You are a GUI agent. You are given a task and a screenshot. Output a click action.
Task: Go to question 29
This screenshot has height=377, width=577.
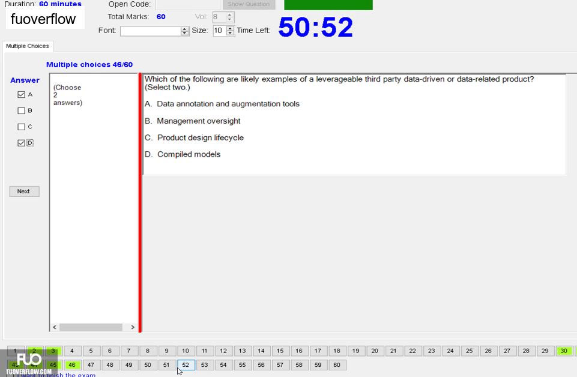(x=545, y=351)
